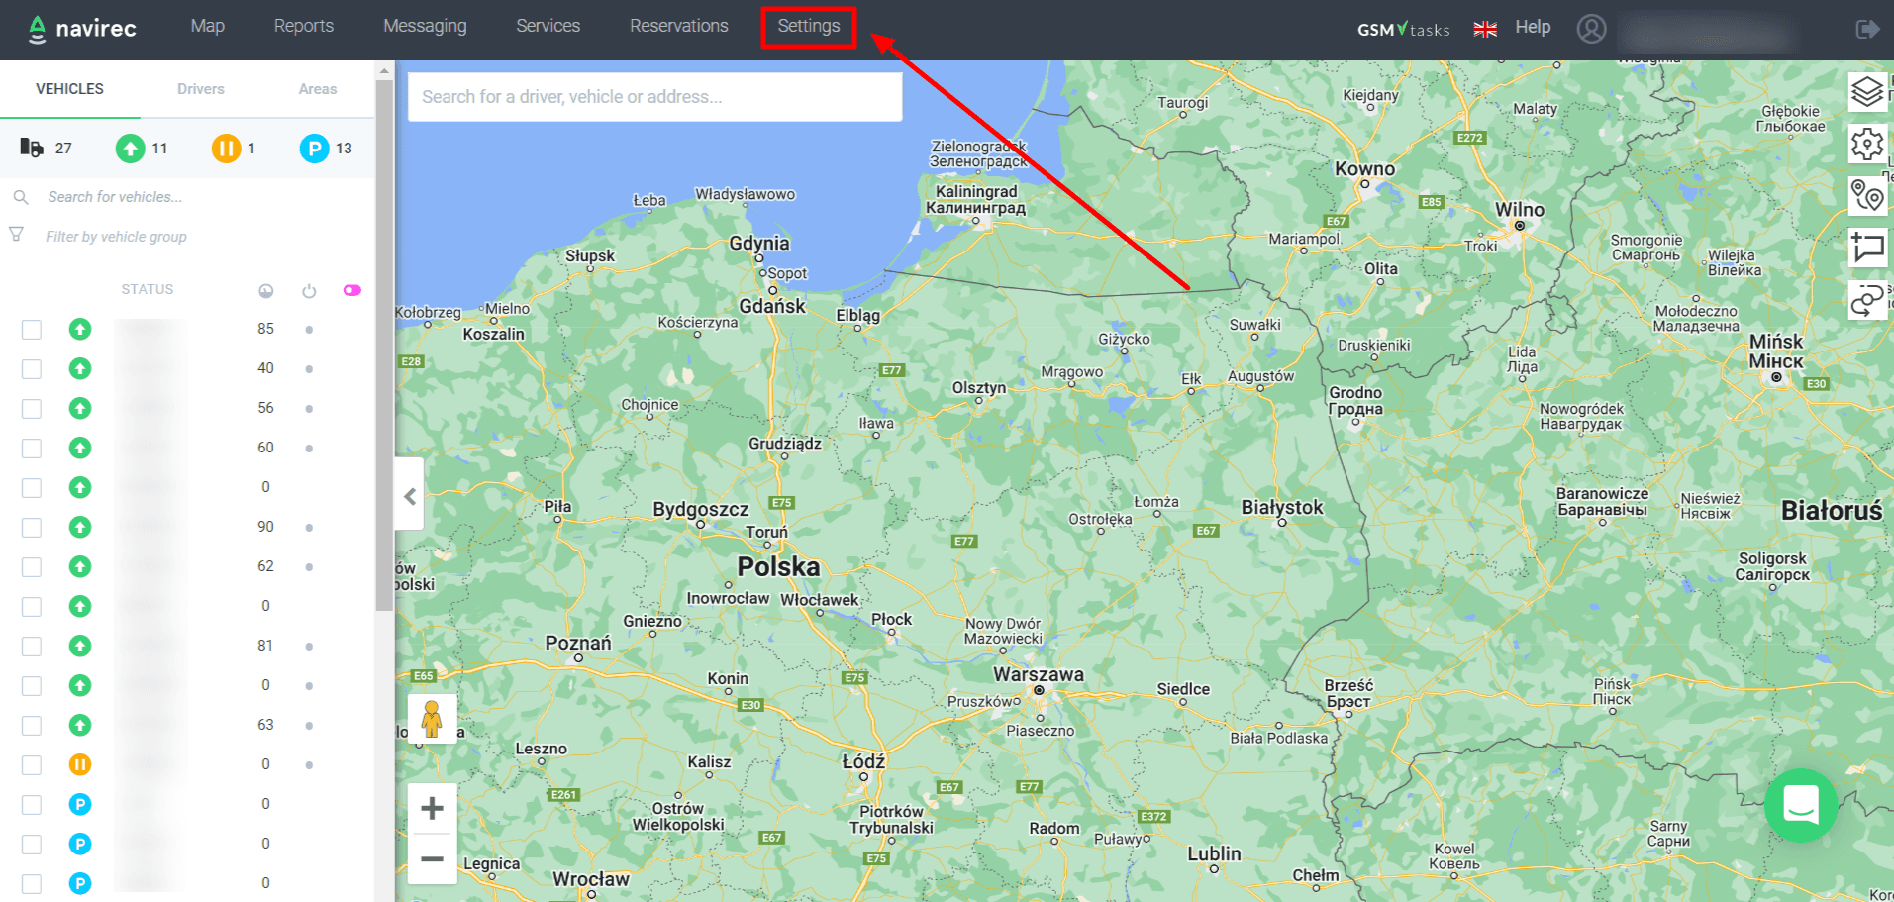1894x902 pixels.
Task: Click the ignition power column icon
Action: point(309,291)
